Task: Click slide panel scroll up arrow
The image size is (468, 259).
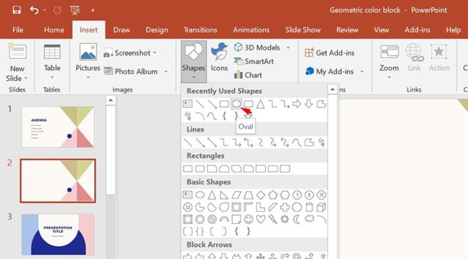Action: click(110, 100)
